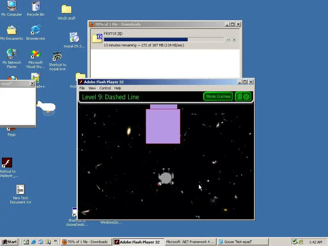Click the settings gear icon in the game's green button
This screenshot has height=246, width=328.
point(246,97)
